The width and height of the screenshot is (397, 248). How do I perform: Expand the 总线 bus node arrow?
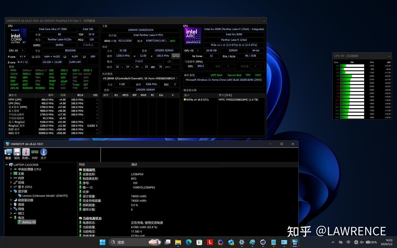11,182
